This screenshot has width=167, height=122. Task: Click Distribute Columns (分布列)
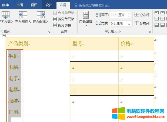[x=142, y=23]
